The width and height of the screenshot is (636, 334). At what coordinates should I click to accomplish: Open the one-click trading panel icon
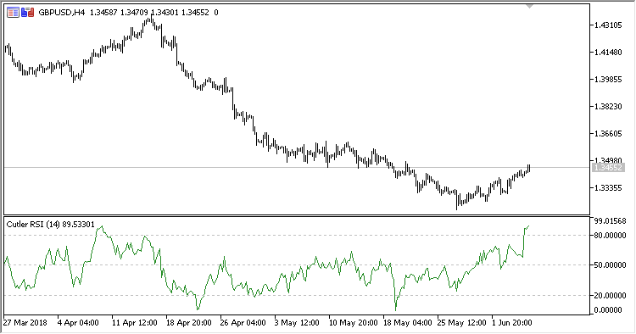[13, 13]
